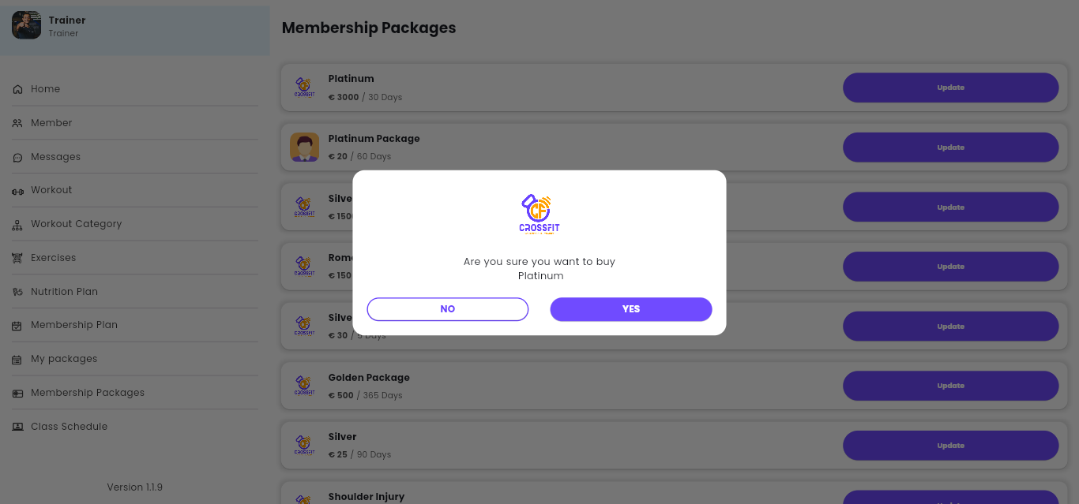
Task: Click the Golden Package logo thumbnail
Action: click(x=304, y=386)
